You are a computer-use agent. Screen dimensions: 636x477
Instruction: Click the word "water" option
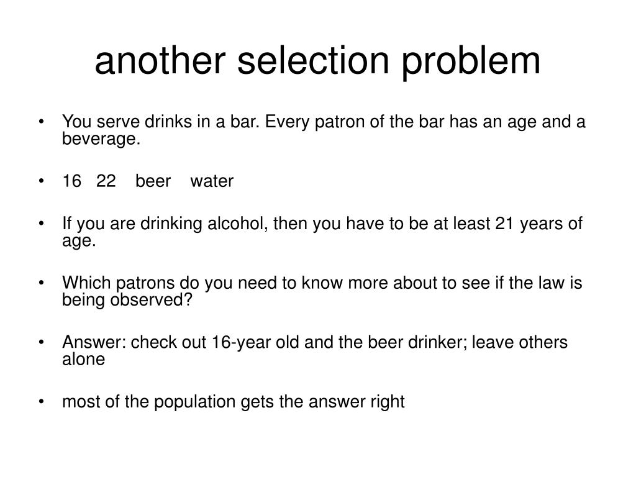(x=212, y=181)
